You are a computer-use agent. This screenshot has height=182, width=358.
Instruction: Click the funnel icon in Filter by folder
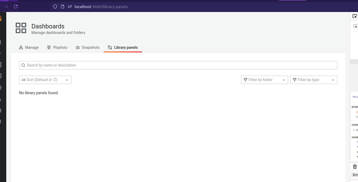coord(245,80)
